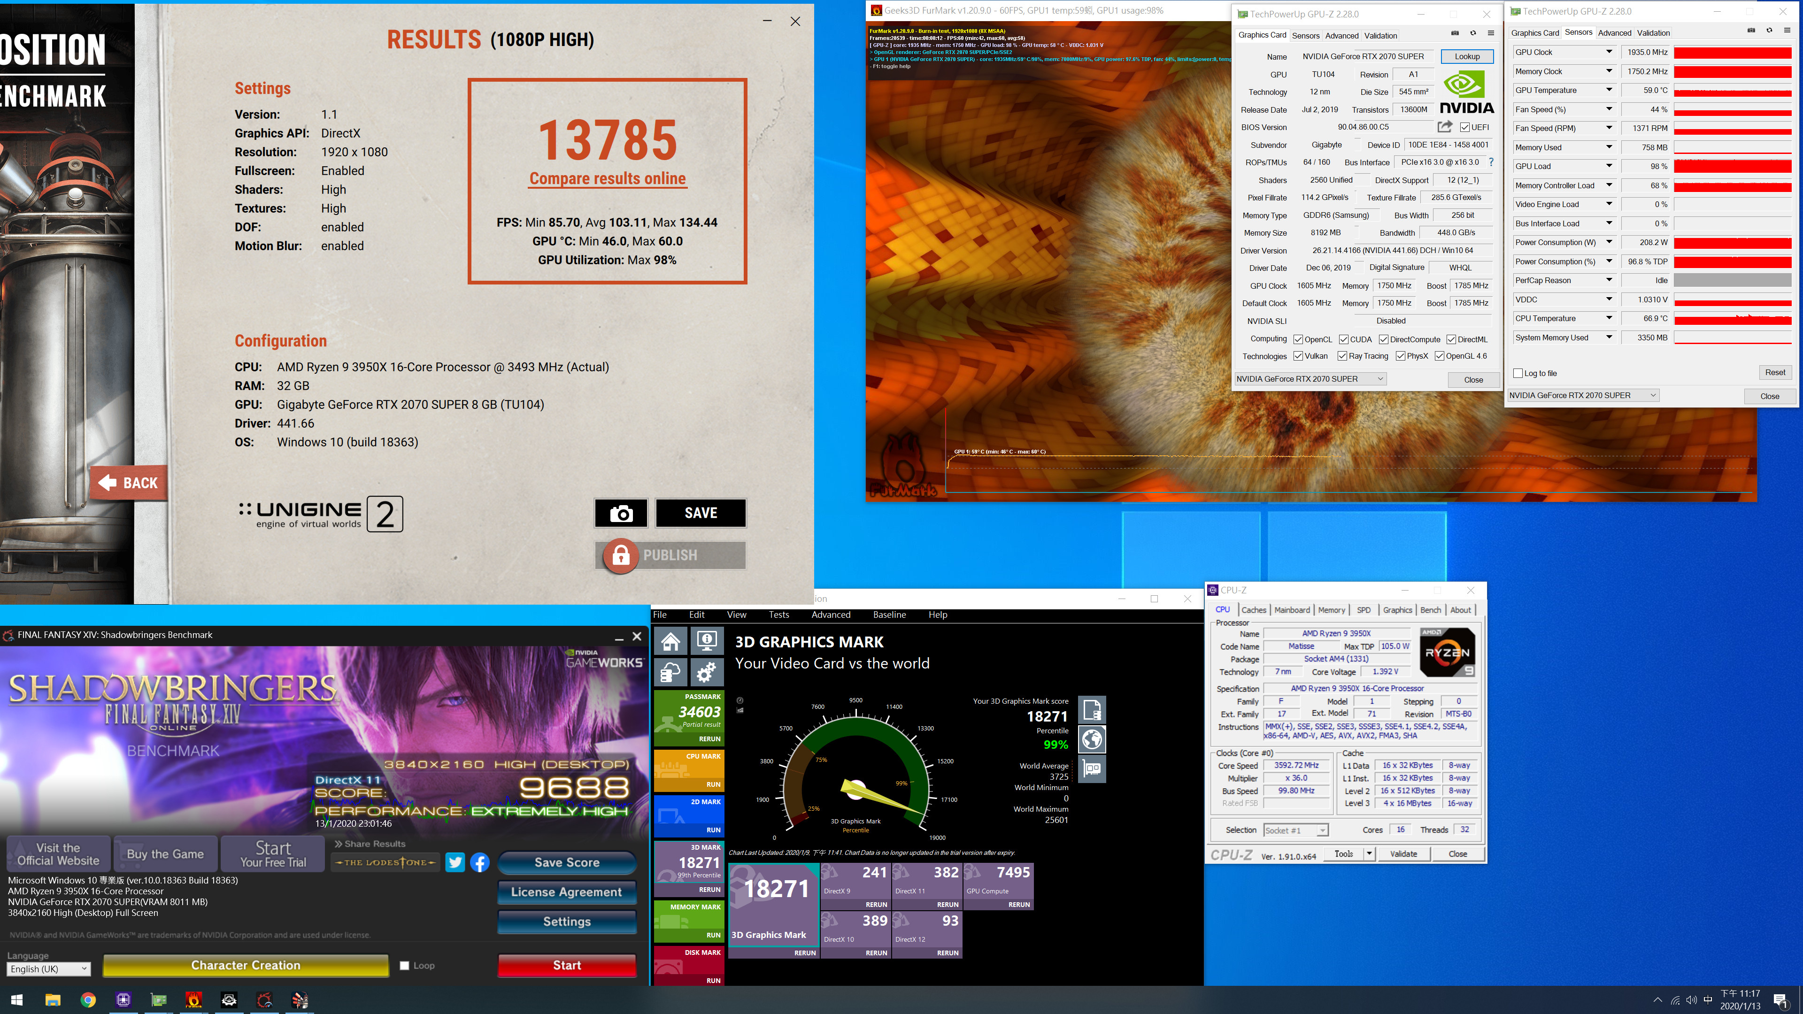The image size is (1803, 1014).
Task: Open the Tests menu in PassMark
Action: pos(779,615)
